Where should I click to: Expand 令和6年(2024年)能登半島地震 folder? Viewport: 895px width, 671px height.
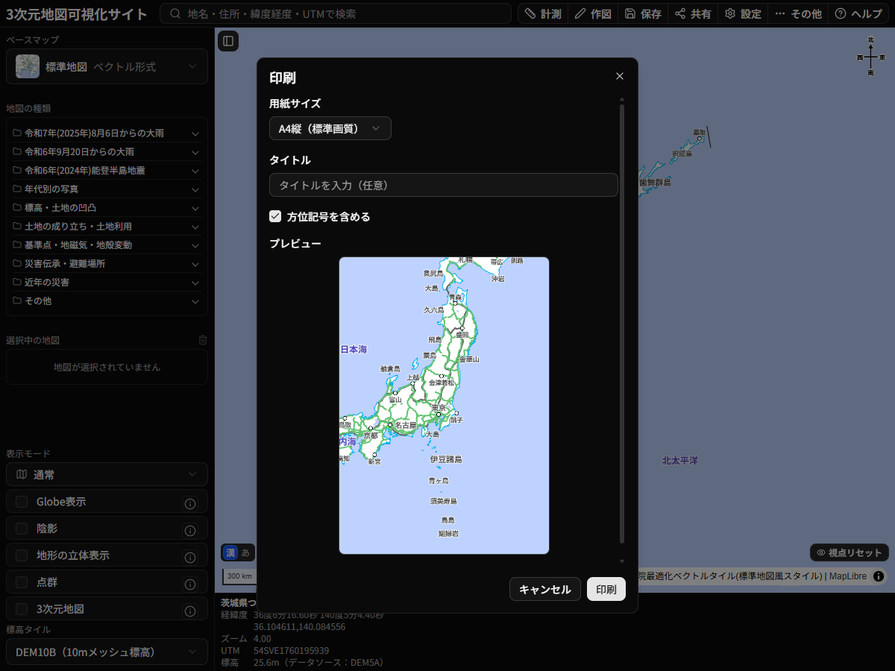tap(107, 170)
